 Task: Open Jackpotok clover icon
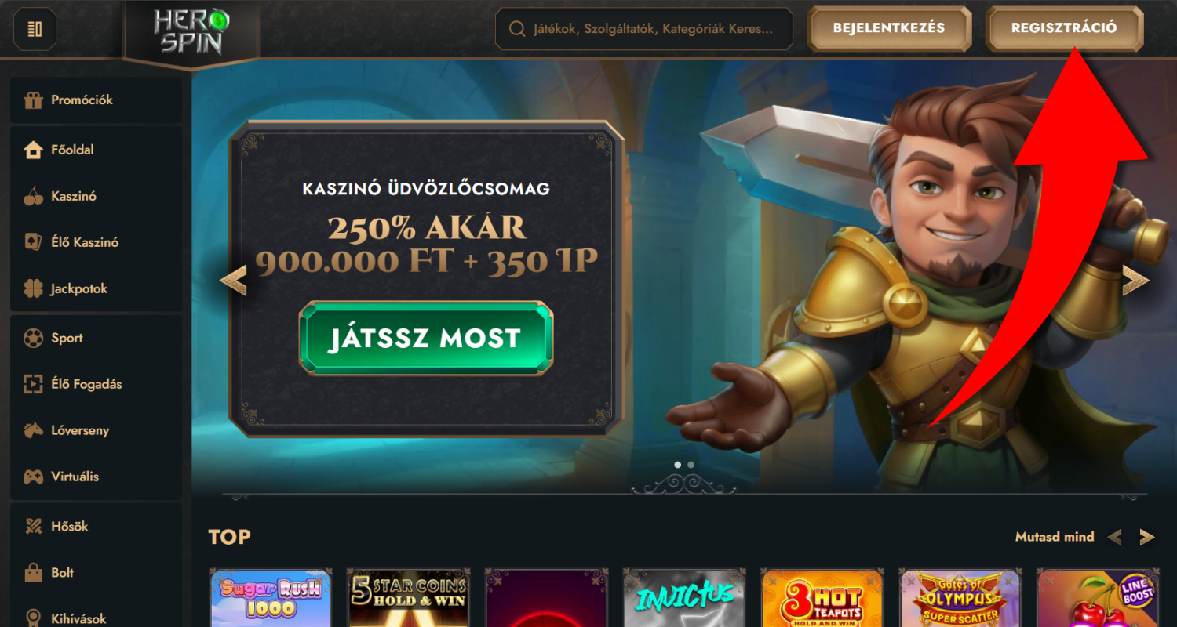click(x=33, y=288)
